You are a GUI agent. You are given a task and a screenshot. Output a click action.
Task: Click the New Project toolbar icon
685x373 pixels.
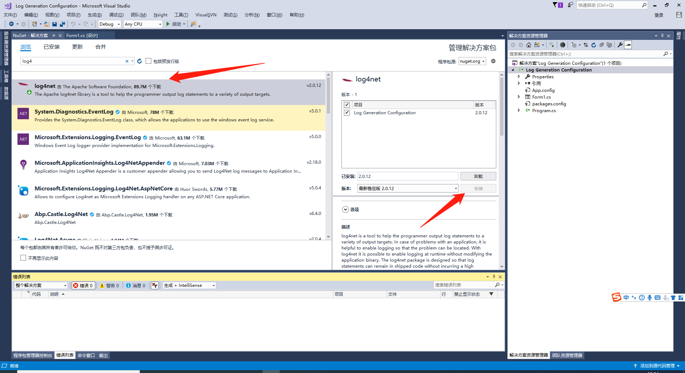(34, 24)
